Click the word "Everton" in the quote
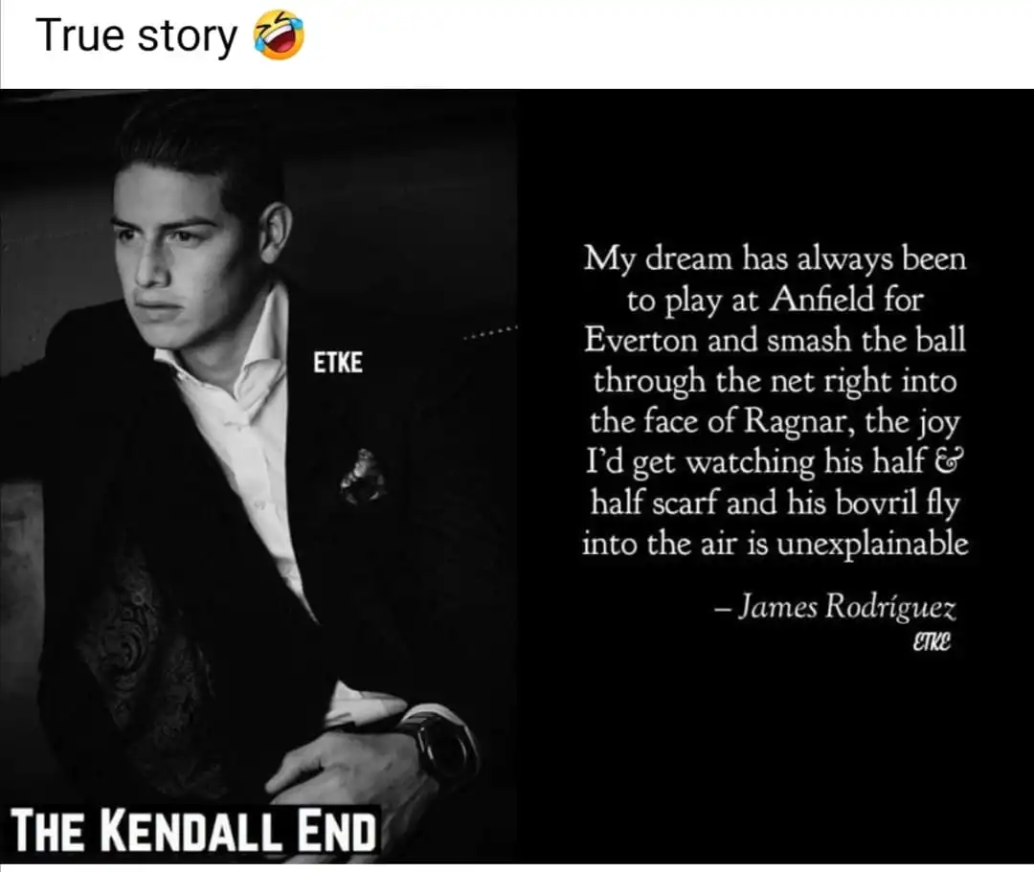1034x872 pixels. [x=641, y=340]
